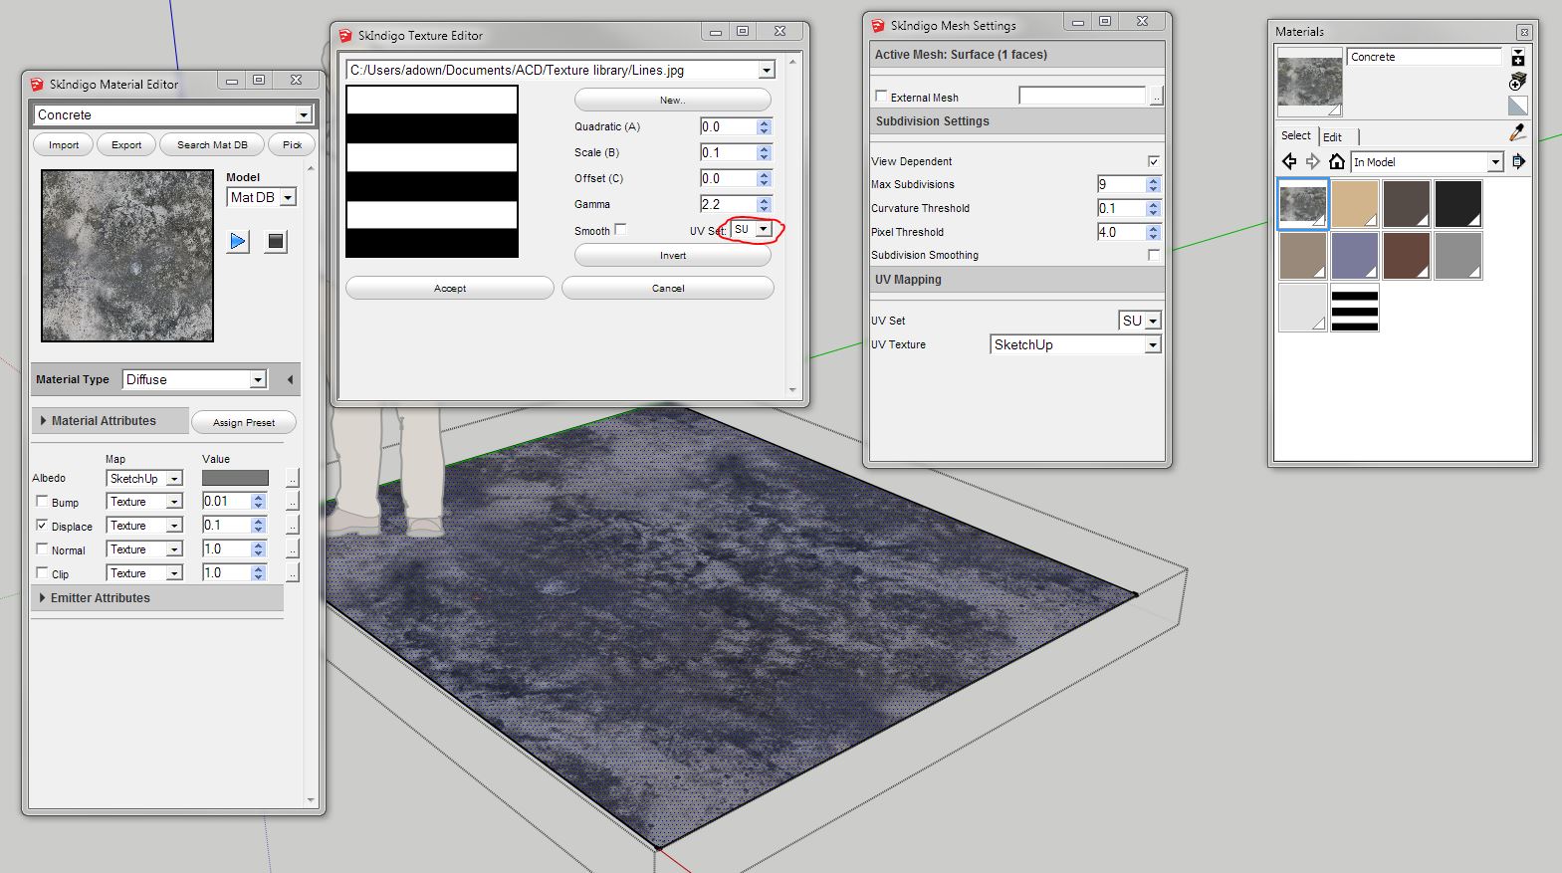
Task: Toggle the View Dependent checkbox
Action: point(1153,161)
